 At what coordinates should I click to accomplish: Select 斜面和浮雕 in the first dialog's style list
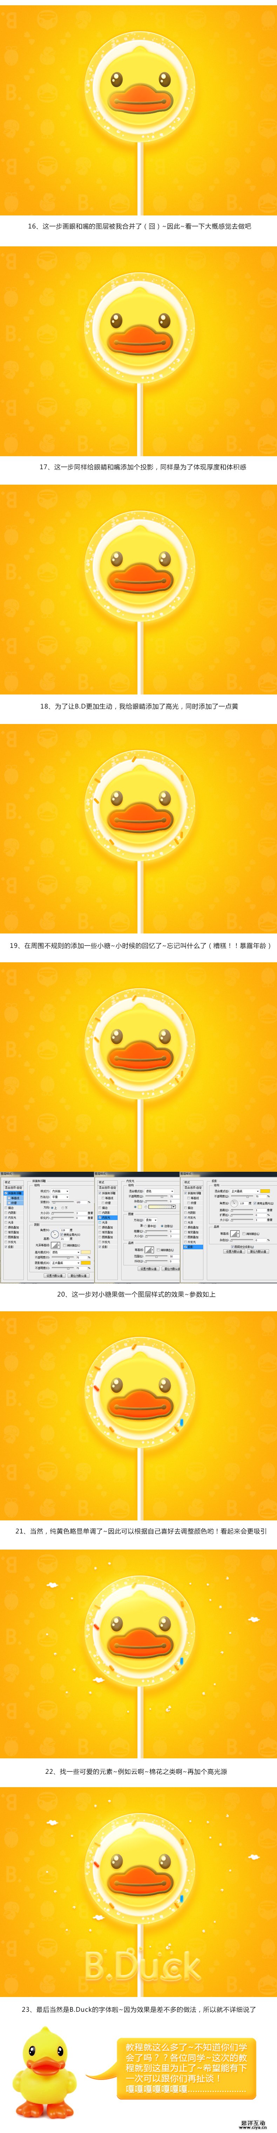pyautogui.click(x=14, y=1193)
